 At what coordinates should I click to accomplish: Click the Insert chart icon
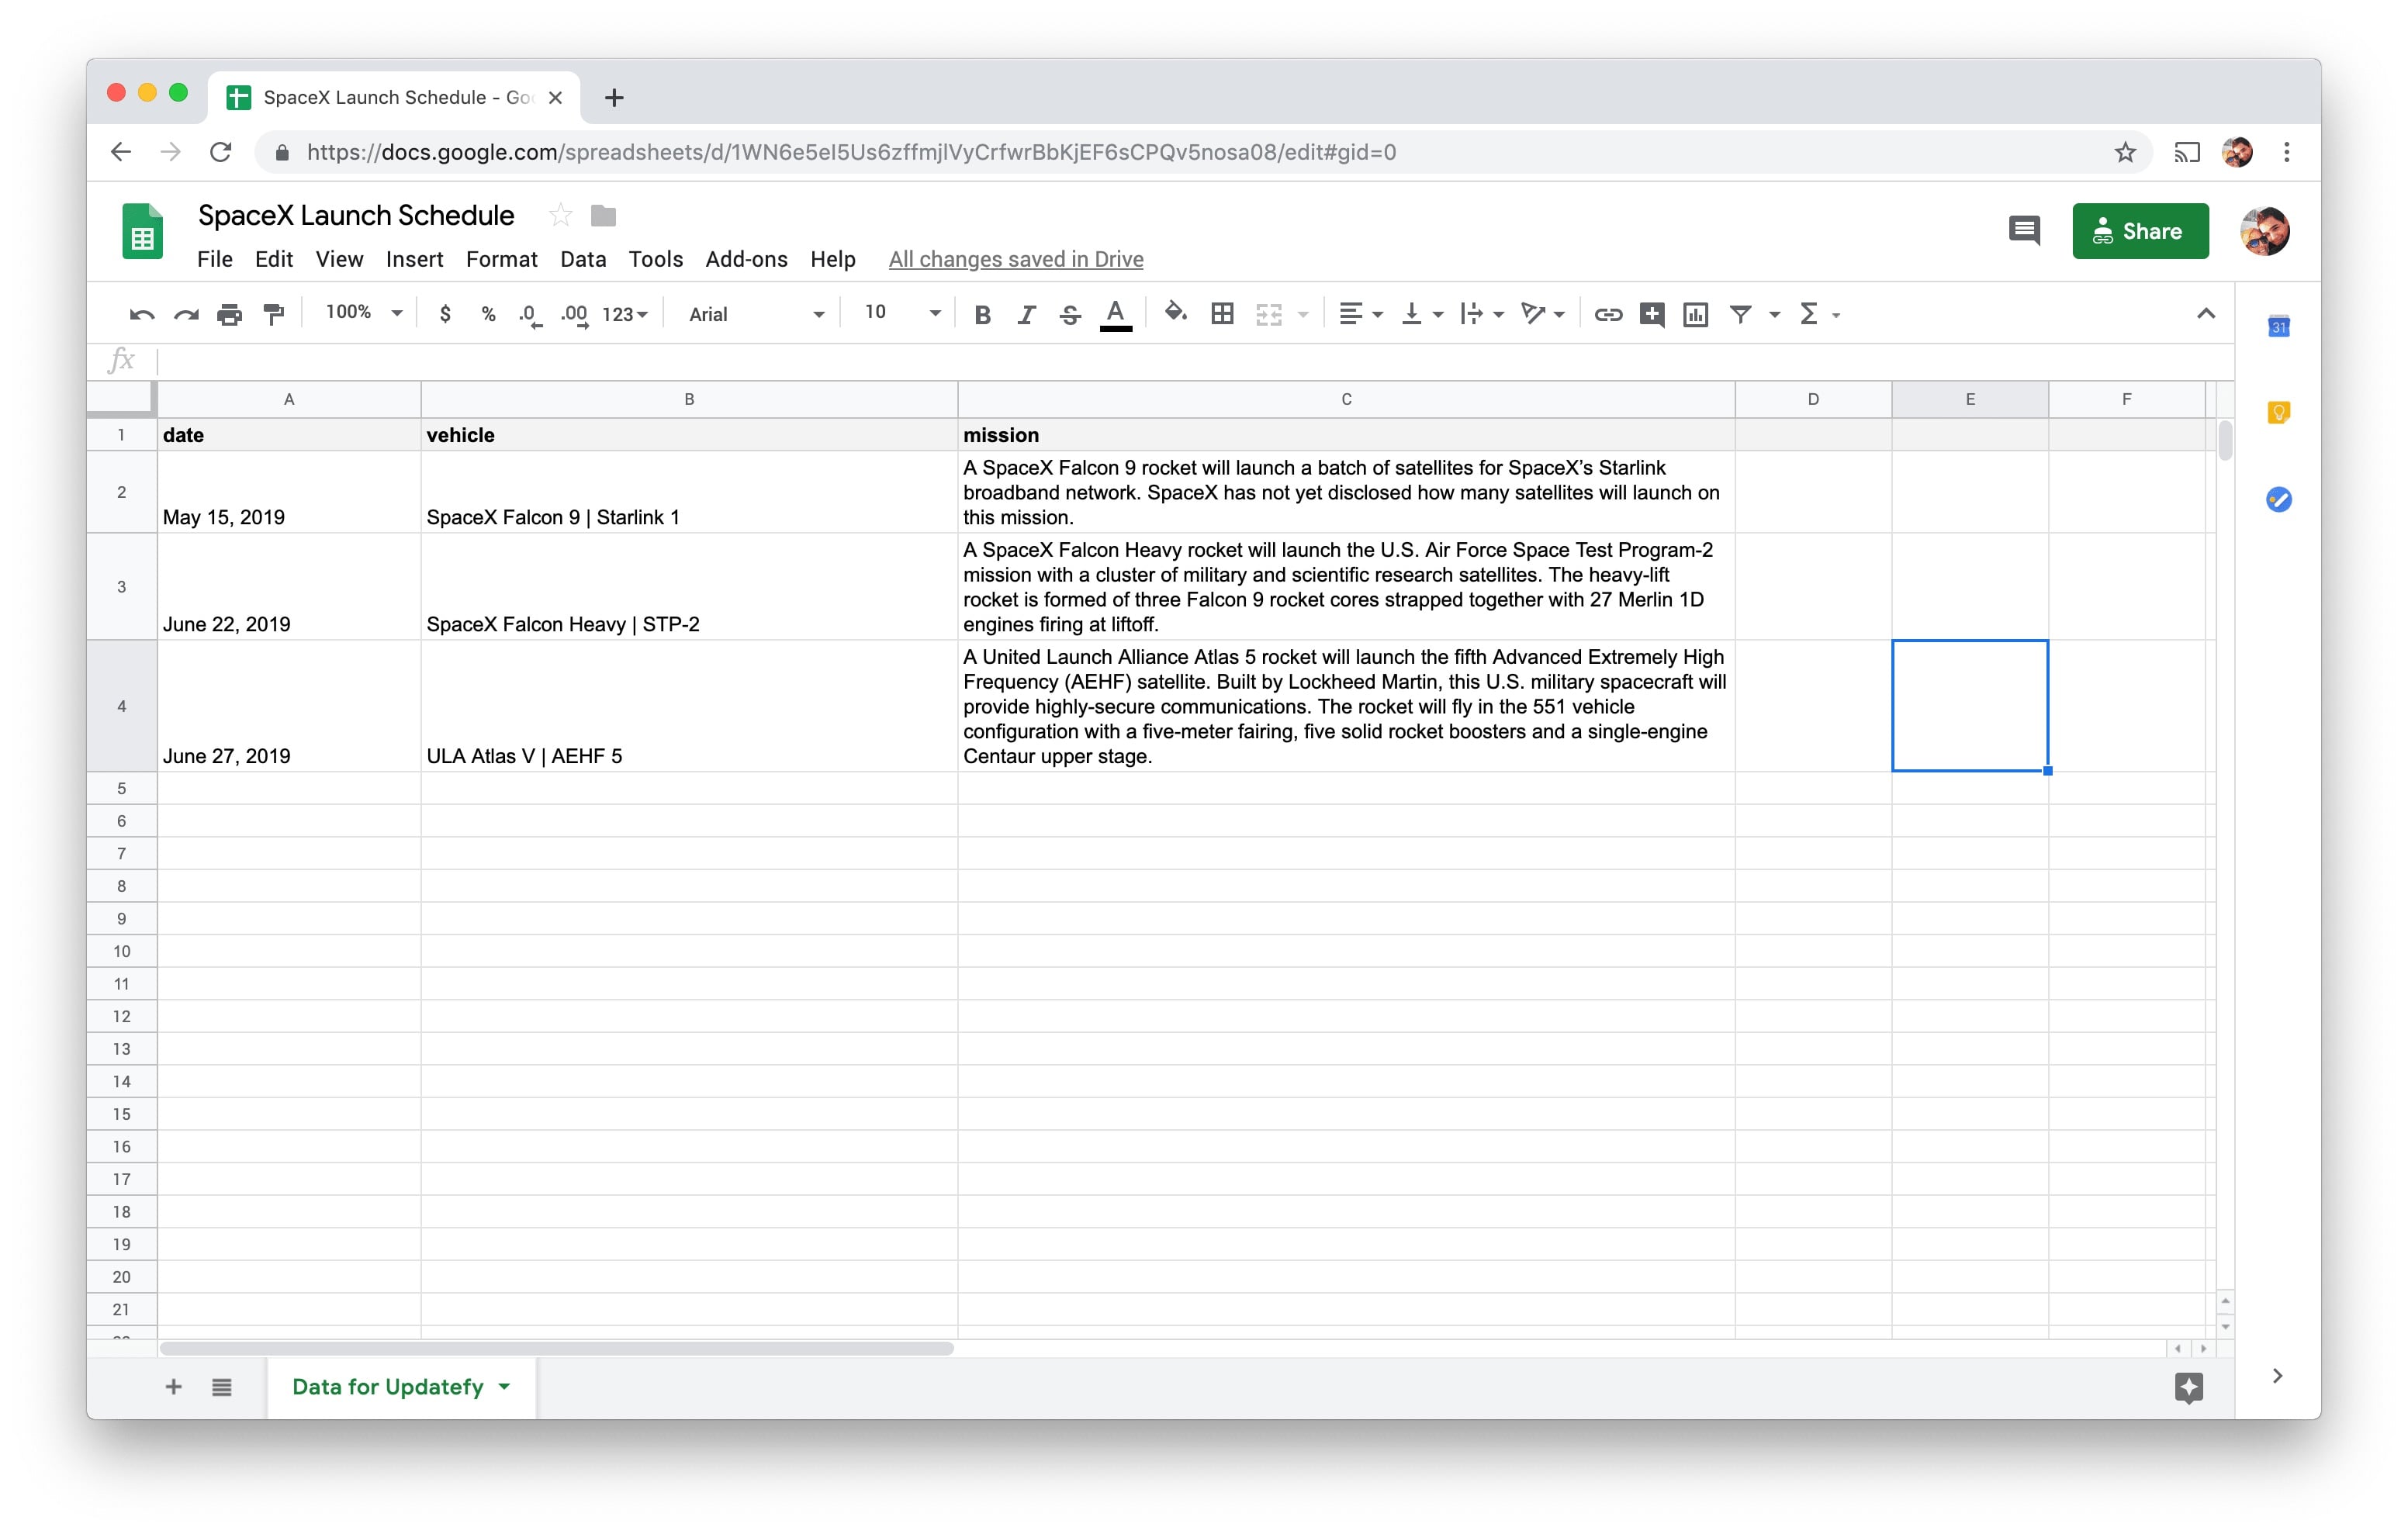coord(1696,315)
